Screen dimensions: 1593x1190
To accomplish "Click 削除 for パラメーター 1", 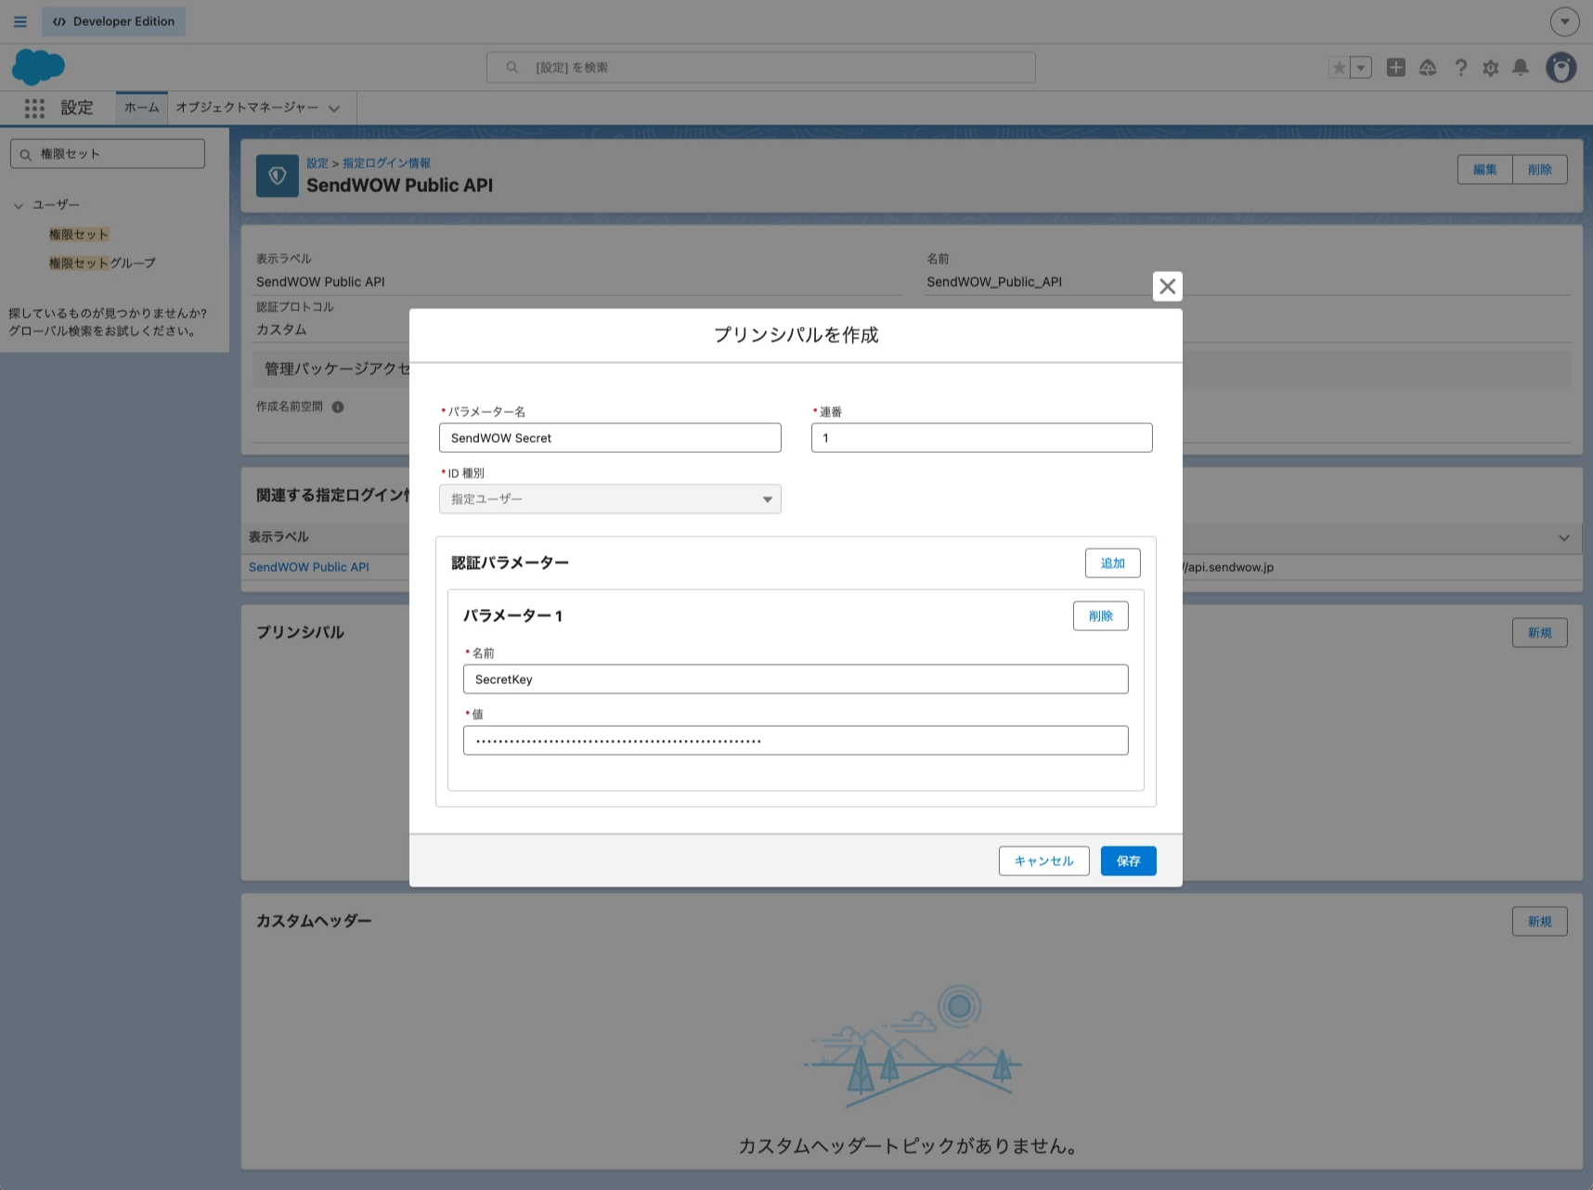I will 1101,616.
